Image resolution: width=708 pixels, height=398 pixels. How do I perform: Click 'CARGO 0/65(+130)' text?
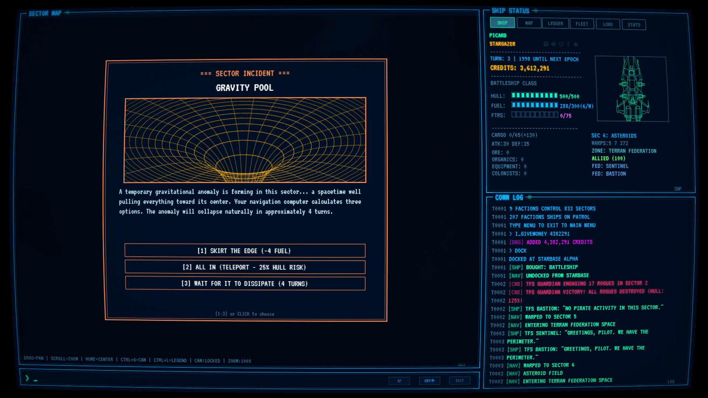(514, 135)
